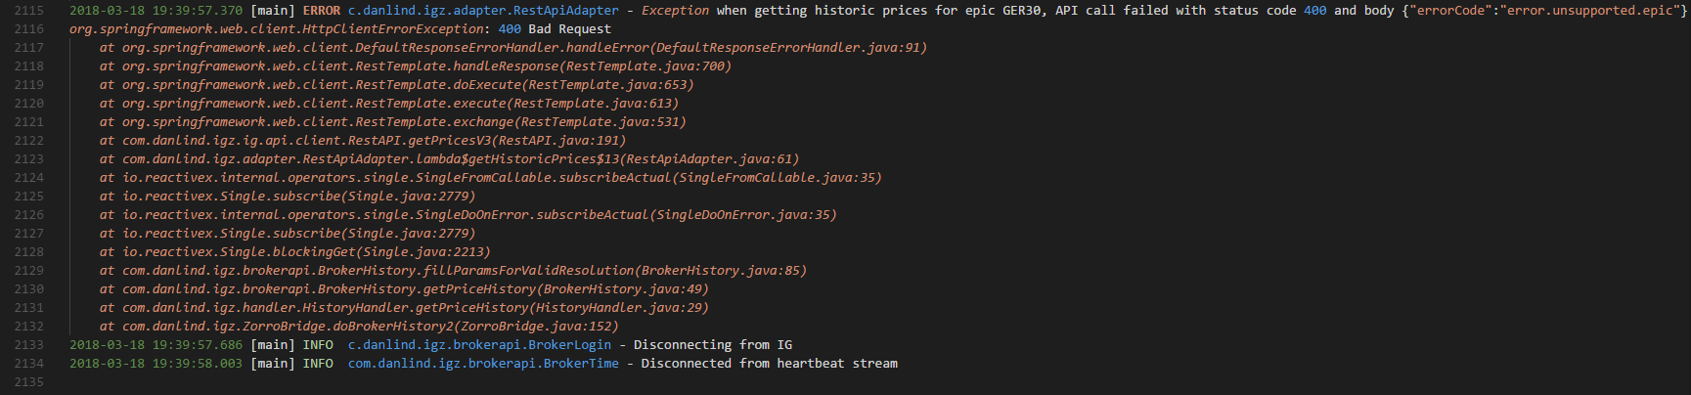
Task: Click the RestTemplate.doExecute stack trace line
Action: [396, 84]
